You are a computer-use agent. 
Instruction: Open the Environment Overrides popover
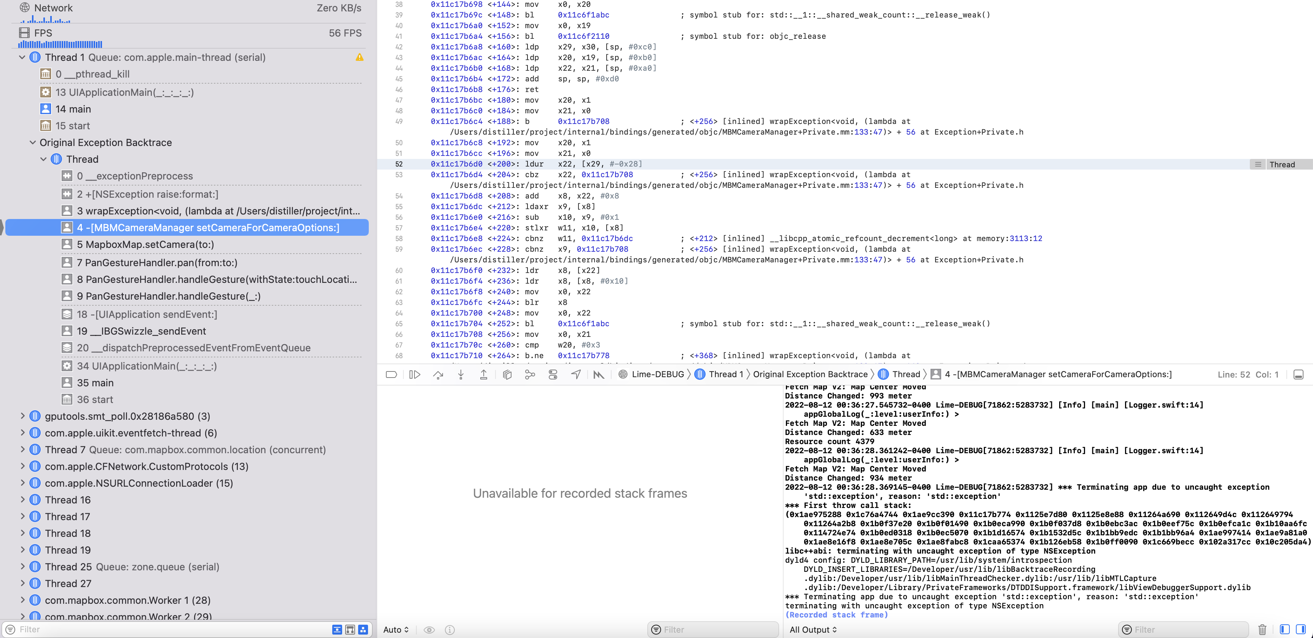click(553, 374)
